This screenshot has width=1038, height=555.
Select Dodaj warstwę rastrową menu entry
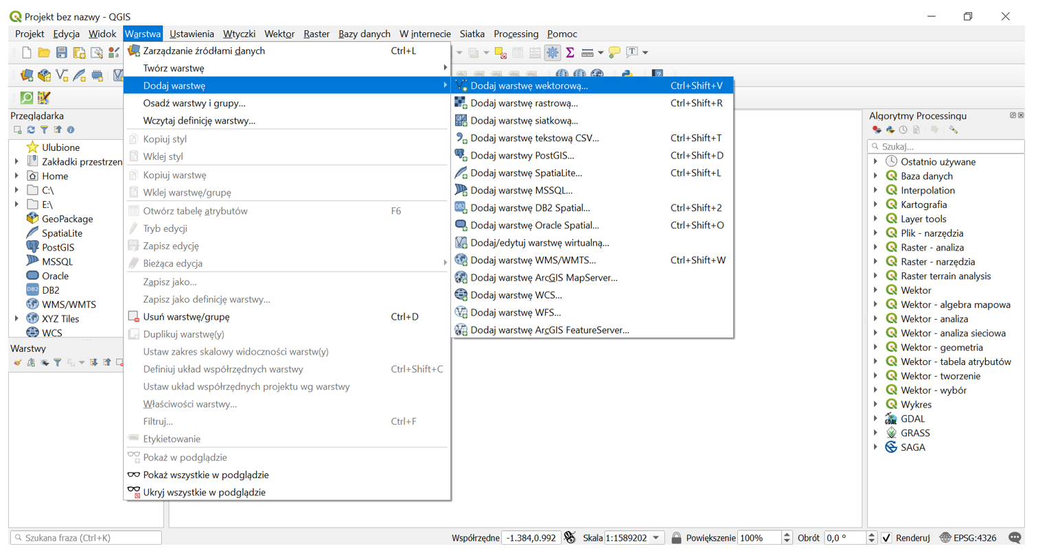pyautogui.click(x=524, y=104)
